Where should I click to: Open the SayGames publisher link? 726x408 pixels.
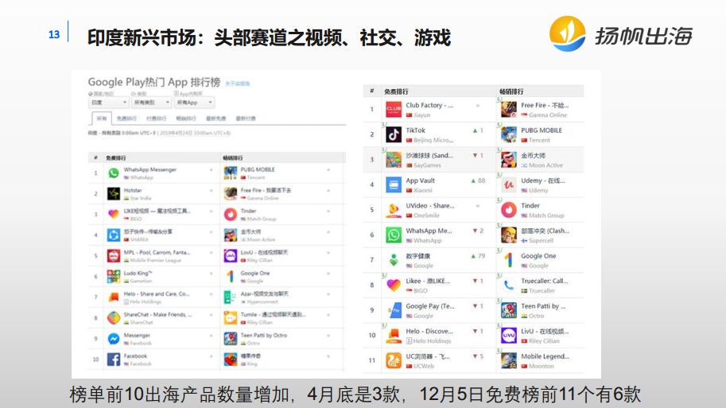click(x=427, y=165)
